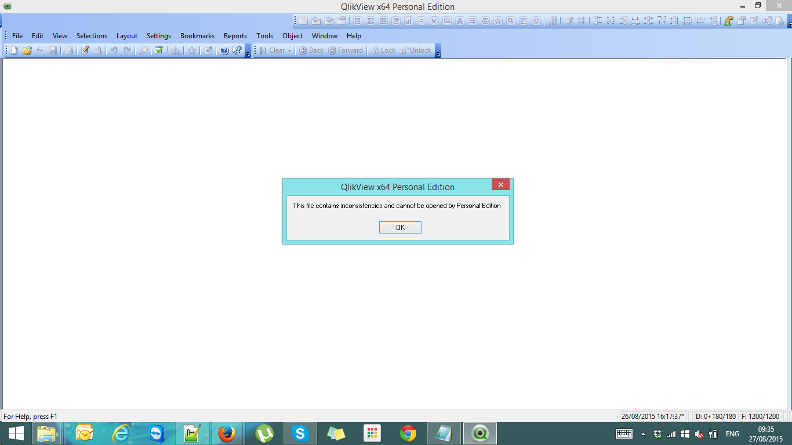Open the Windows Start button
The height and width of the screenshot is (445, 792).
pos(16,433)
